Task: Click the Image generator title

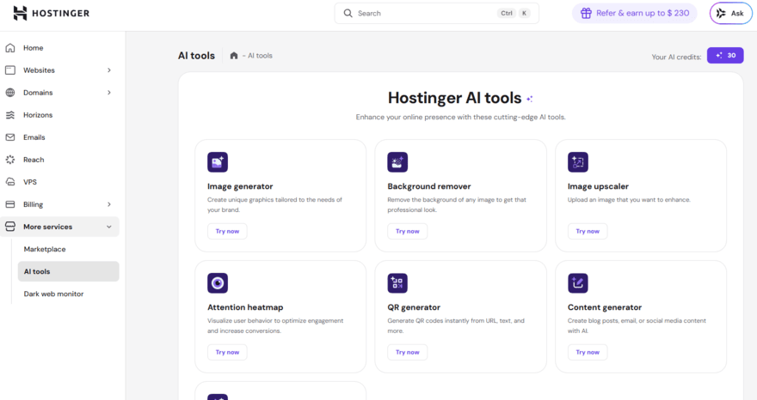Action: pyautogui.click(x=240, y=186)
